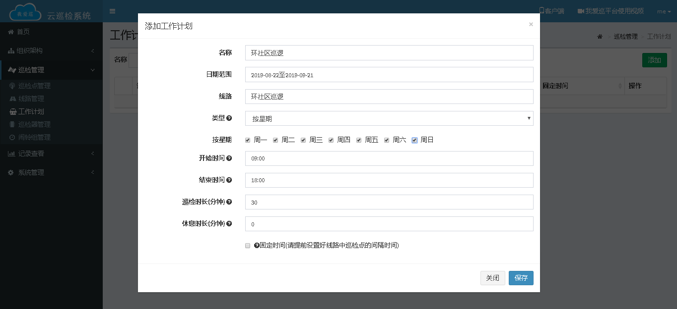
Task: Click the 工作计划 briefcase icon
Action: pos(13,111)
